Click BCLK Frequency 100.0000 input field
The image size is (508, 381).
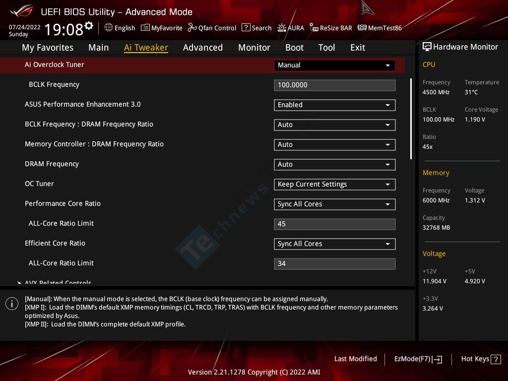click(x=335, y=85)
